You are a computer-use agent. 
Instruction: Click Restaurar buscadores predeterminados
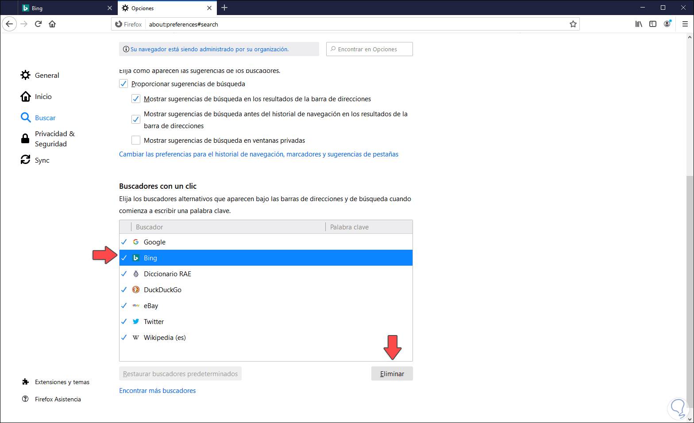pos(180,373)
